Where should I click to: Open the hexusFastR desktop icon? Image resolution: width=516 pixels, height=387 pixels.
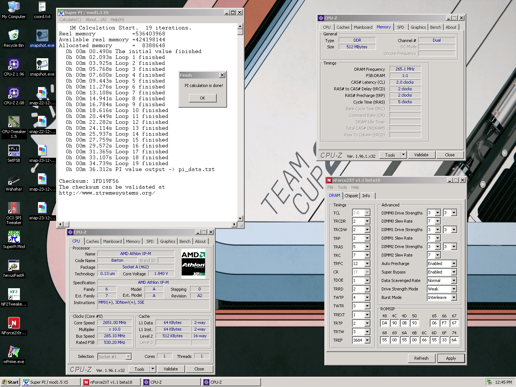point(14,266)
